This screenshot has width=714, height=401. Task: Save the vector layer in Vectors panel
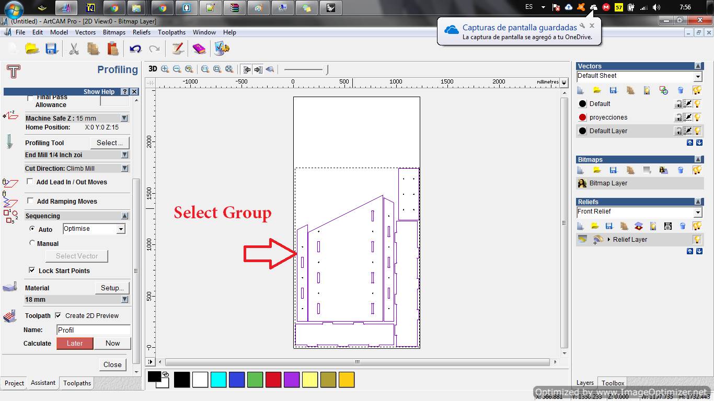pyautogui.click(x=613, y=90)
